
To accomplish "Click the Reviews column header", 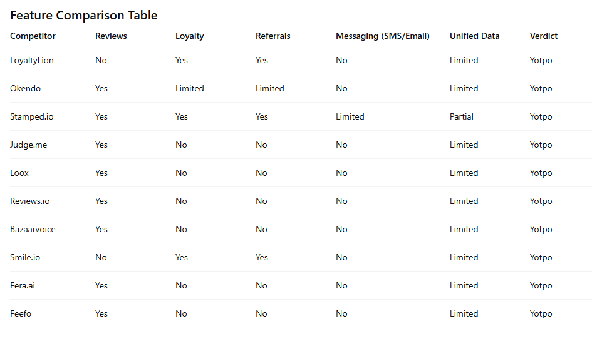I will click(x=111, y=36).
